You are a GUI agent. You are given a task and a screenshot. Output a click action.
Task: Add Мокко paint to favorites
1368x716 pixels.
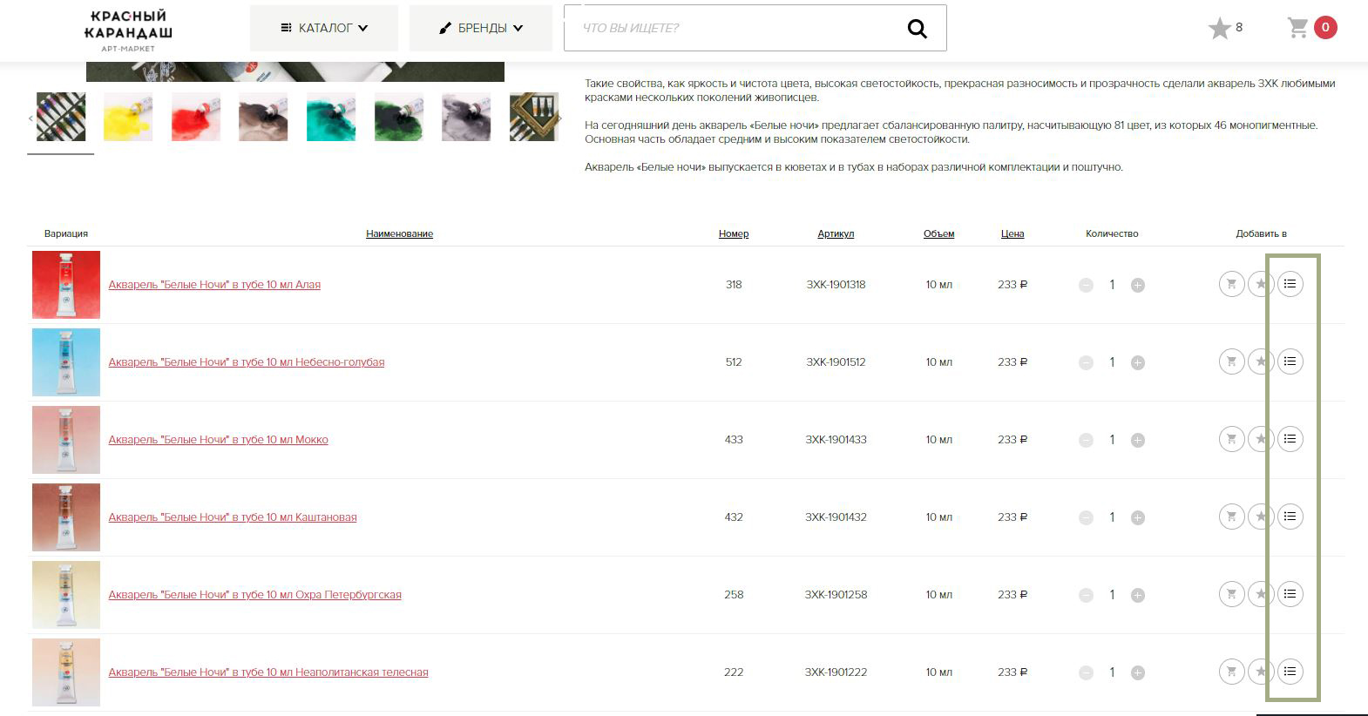[1260, 439]
